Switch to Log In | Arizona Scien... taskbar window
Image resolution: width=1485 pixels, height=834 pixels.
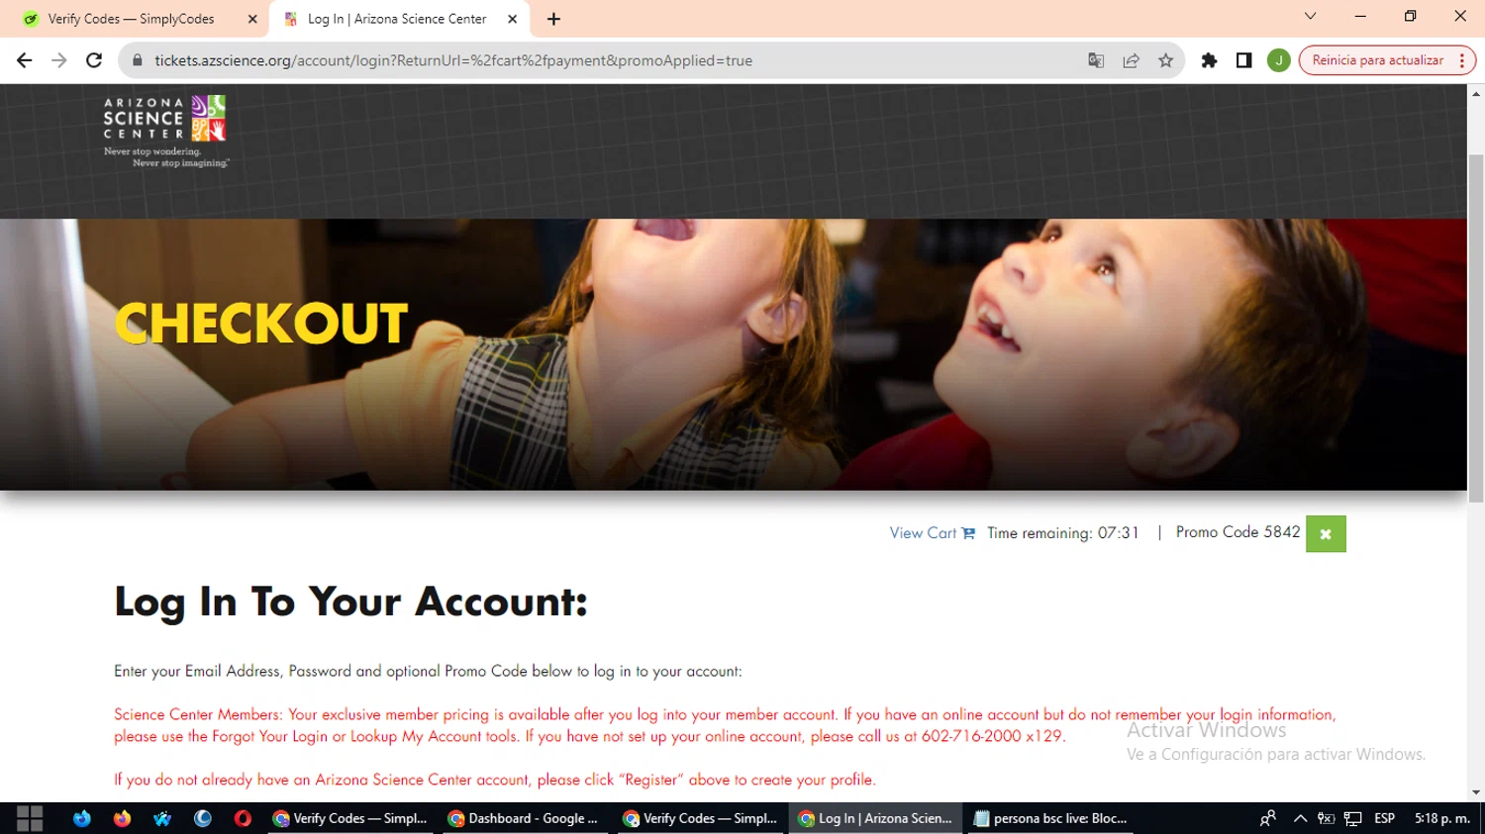point(875,818)
